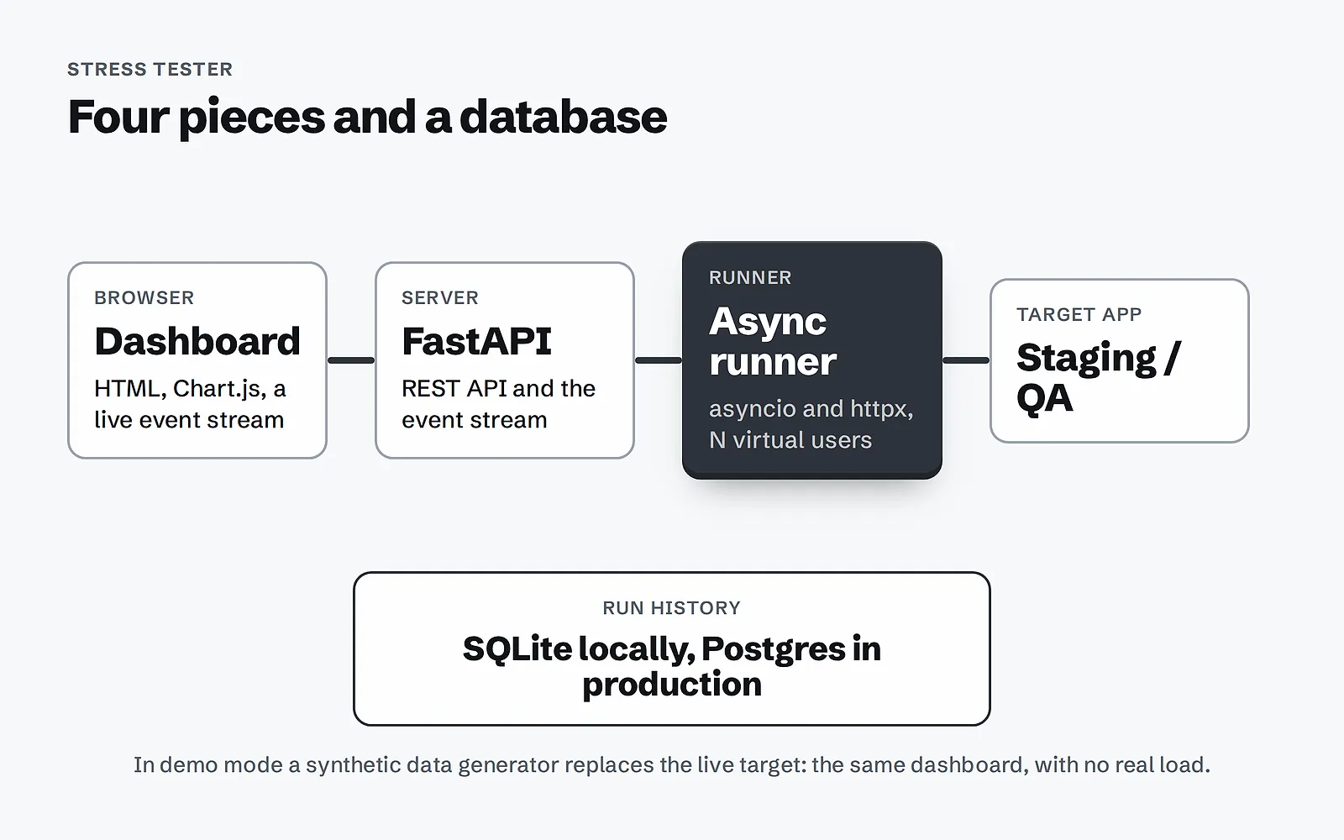Click the 'STRESS TESTER' overline label
1344x840 pixels.
(x=150, y=69)
